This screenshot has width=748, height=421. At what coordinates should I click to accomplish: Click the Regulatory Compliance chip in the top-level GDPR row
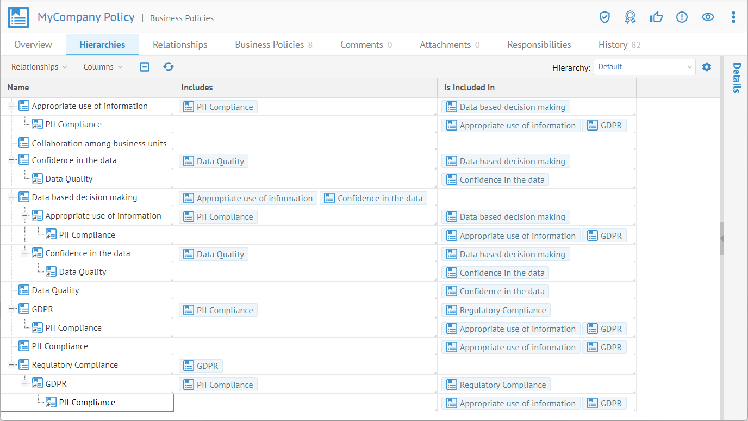point(496,311)
